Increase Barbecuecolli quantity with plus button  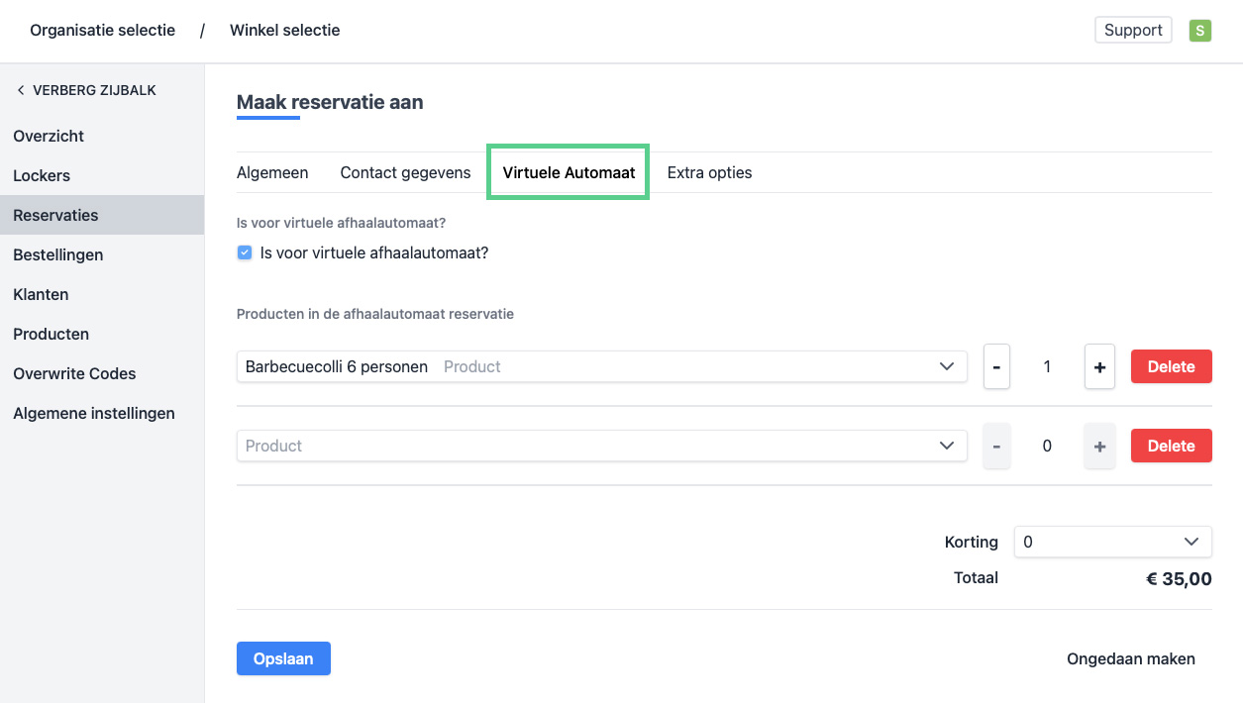[1099, 366]
